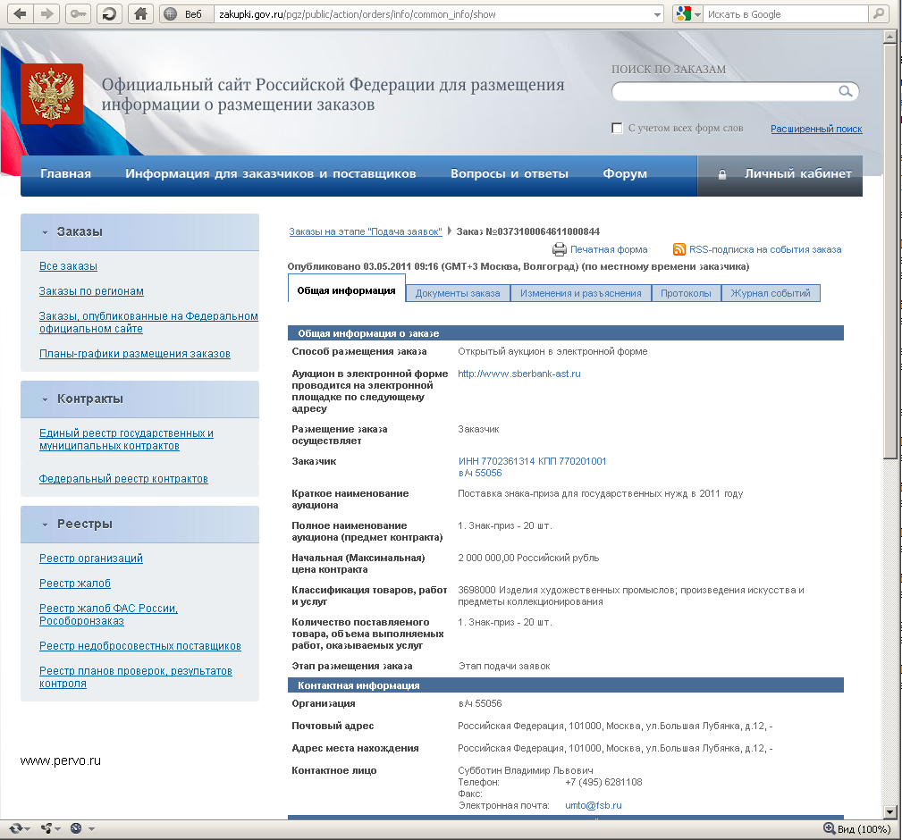The height and width of the screenshot is (840, 902).
Task: Click the orange RSS feed icon
Action: [x=679, y=249]
